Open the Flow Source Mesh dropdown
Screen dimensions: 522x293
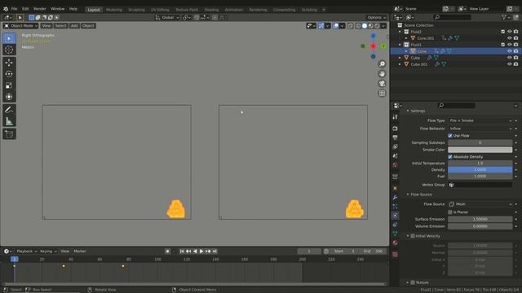480,204
